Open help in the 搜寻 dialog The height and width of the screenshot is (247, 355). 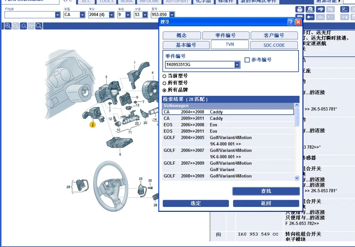click(291, 22)
